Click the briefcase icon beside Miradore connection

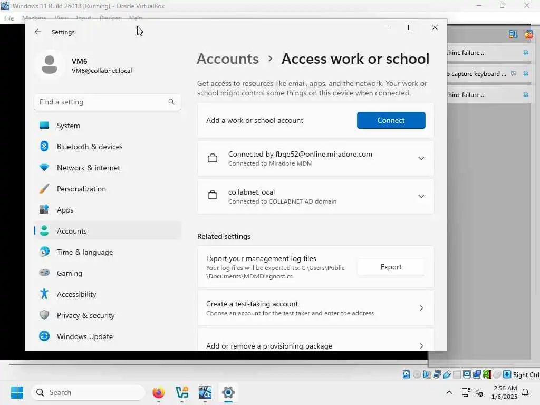click(213, 158)
